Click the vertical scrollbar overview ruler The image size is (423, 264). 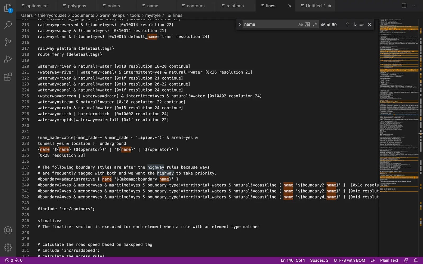pos(421,137)
